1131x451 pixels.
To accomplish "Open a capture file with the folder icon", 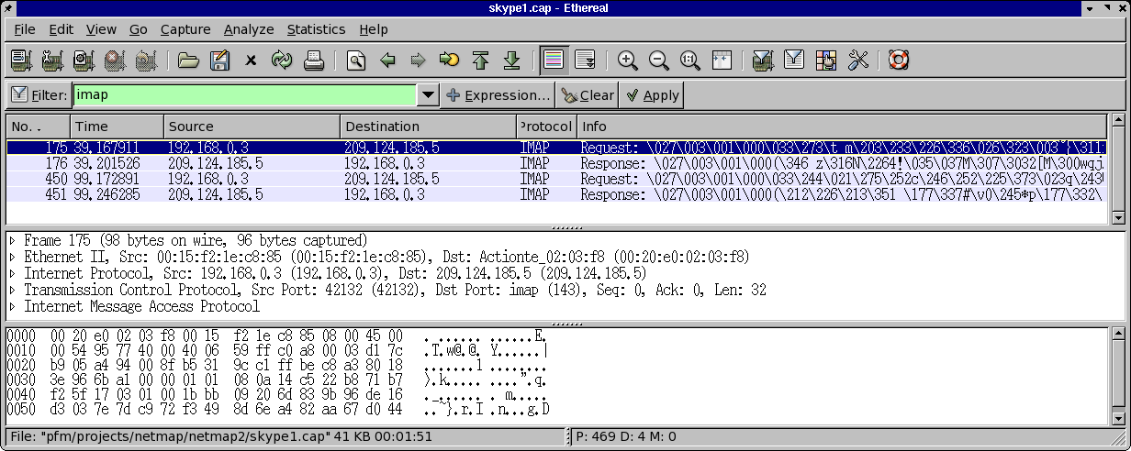I will click(x=188, y=60).
